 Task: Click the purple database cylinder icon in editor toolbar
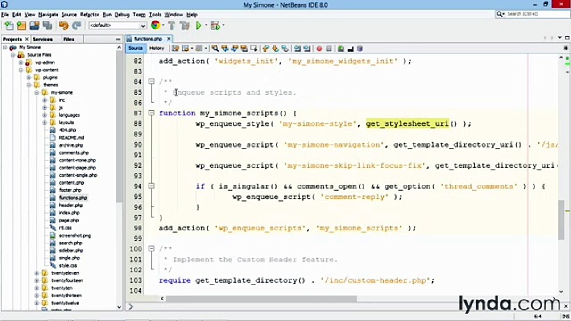pos(360,49)
